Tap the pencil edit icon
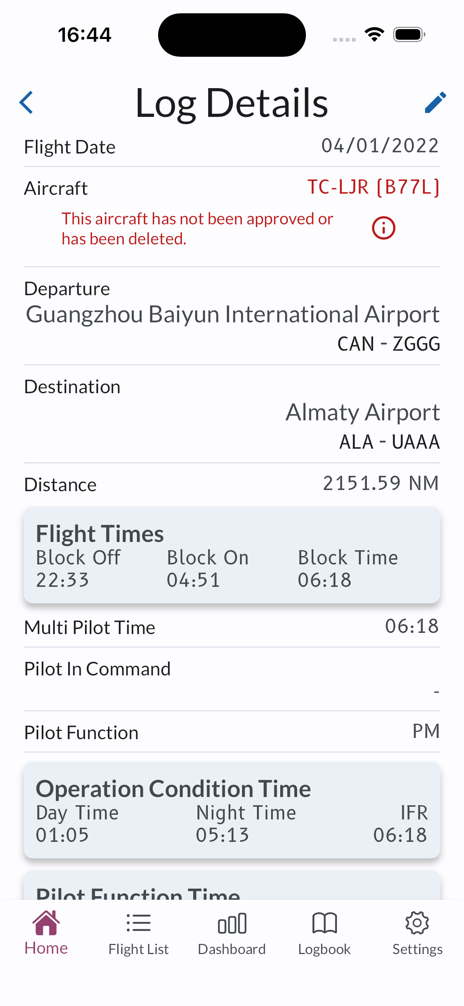The width and height of the screenshot is (464, 1006). click(x=435, y=103)
